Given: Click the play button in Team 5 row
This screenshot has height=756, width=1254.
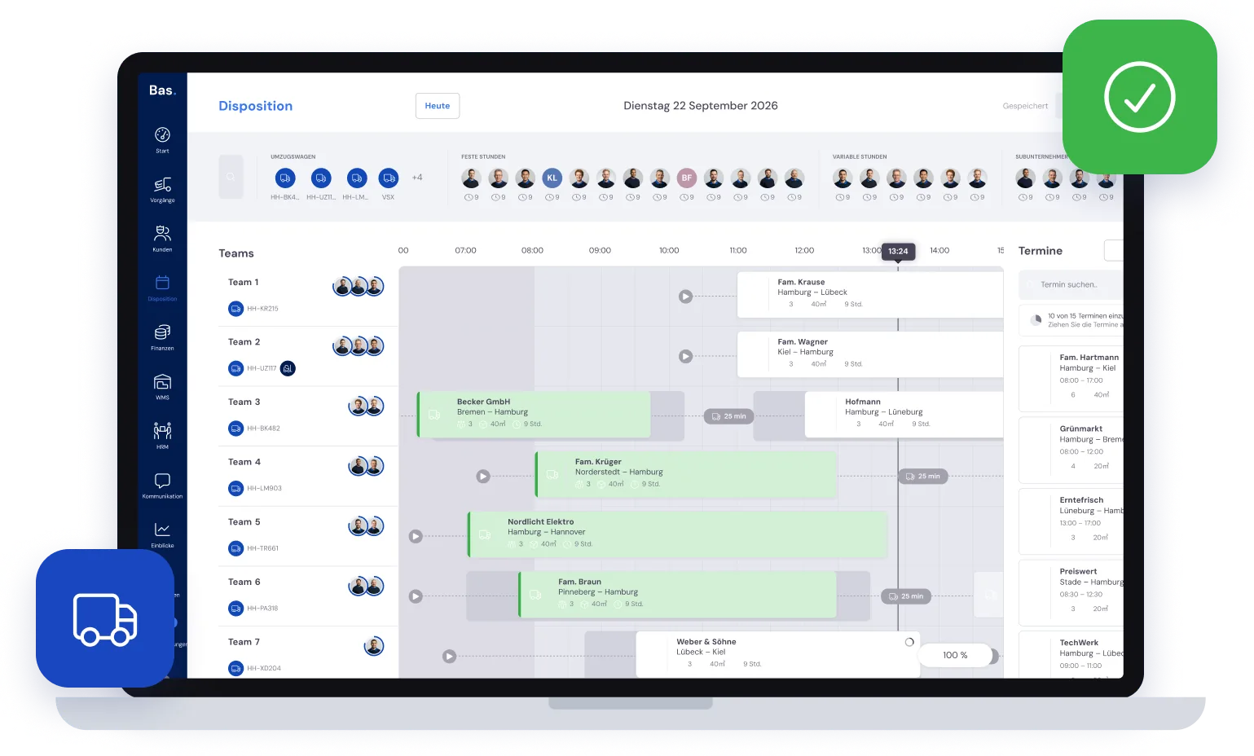Looking at the screenshot, I should [416, 536].
